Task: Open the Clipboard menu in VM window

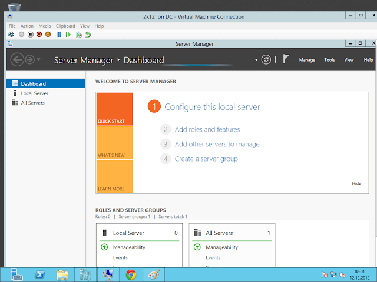Action: tap(65, 26)
